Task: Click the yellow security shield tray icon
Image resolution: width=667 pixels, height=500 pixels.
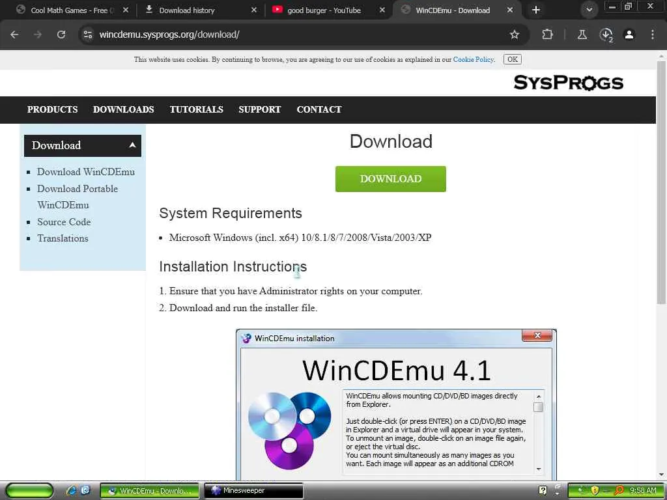Action: pyautogui.click(x=595, y=491)
